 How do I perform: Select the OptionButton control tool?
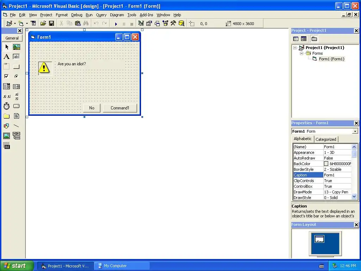pos(16,76)
